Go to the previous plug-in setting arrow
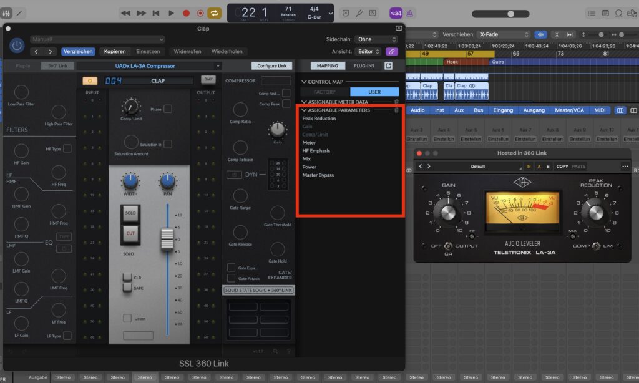This screenshot has height=383, width=639. tap(36, 52)
